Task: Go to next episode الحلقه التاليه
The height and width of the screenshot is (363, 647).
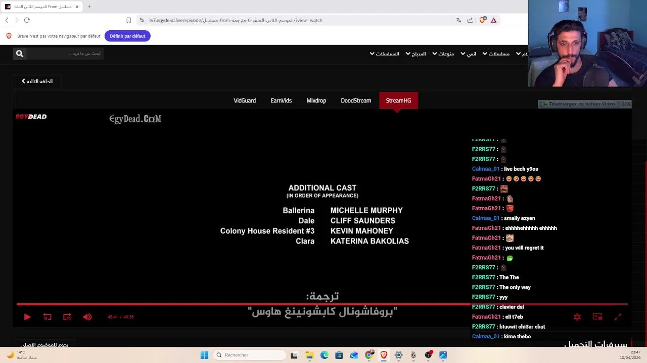Action: (x=37, y=81)
